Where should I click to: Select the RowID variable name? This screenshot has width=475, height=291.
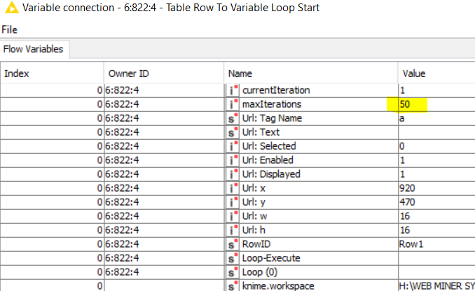(x=256, y=244)
